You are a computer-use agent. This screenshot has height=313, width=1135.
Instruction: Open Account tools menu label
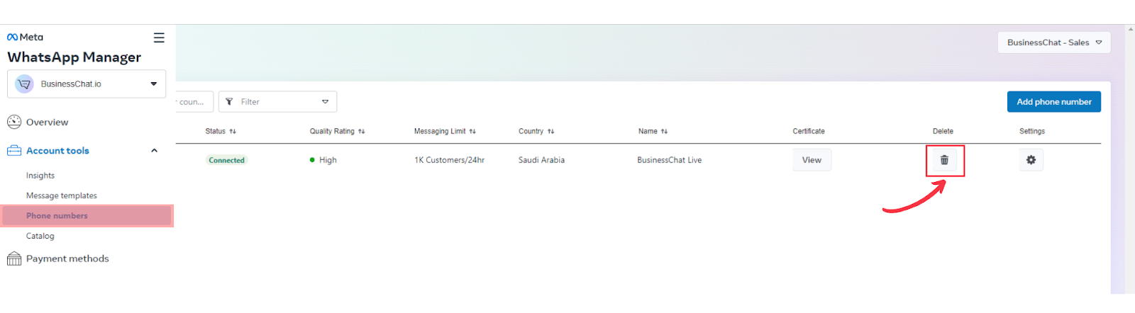coord(57,151)
